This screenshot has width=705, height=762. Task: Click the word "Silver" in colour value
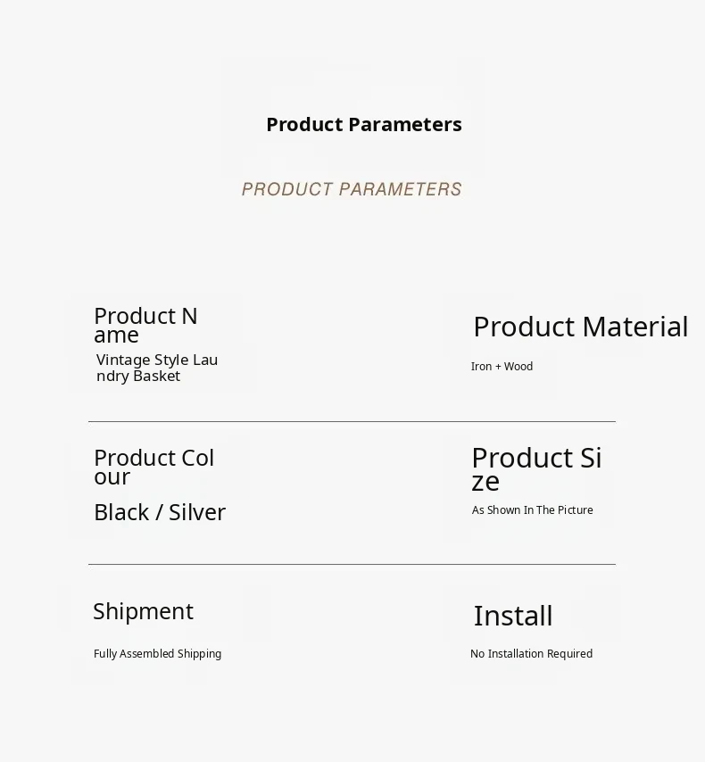(197, 512)
